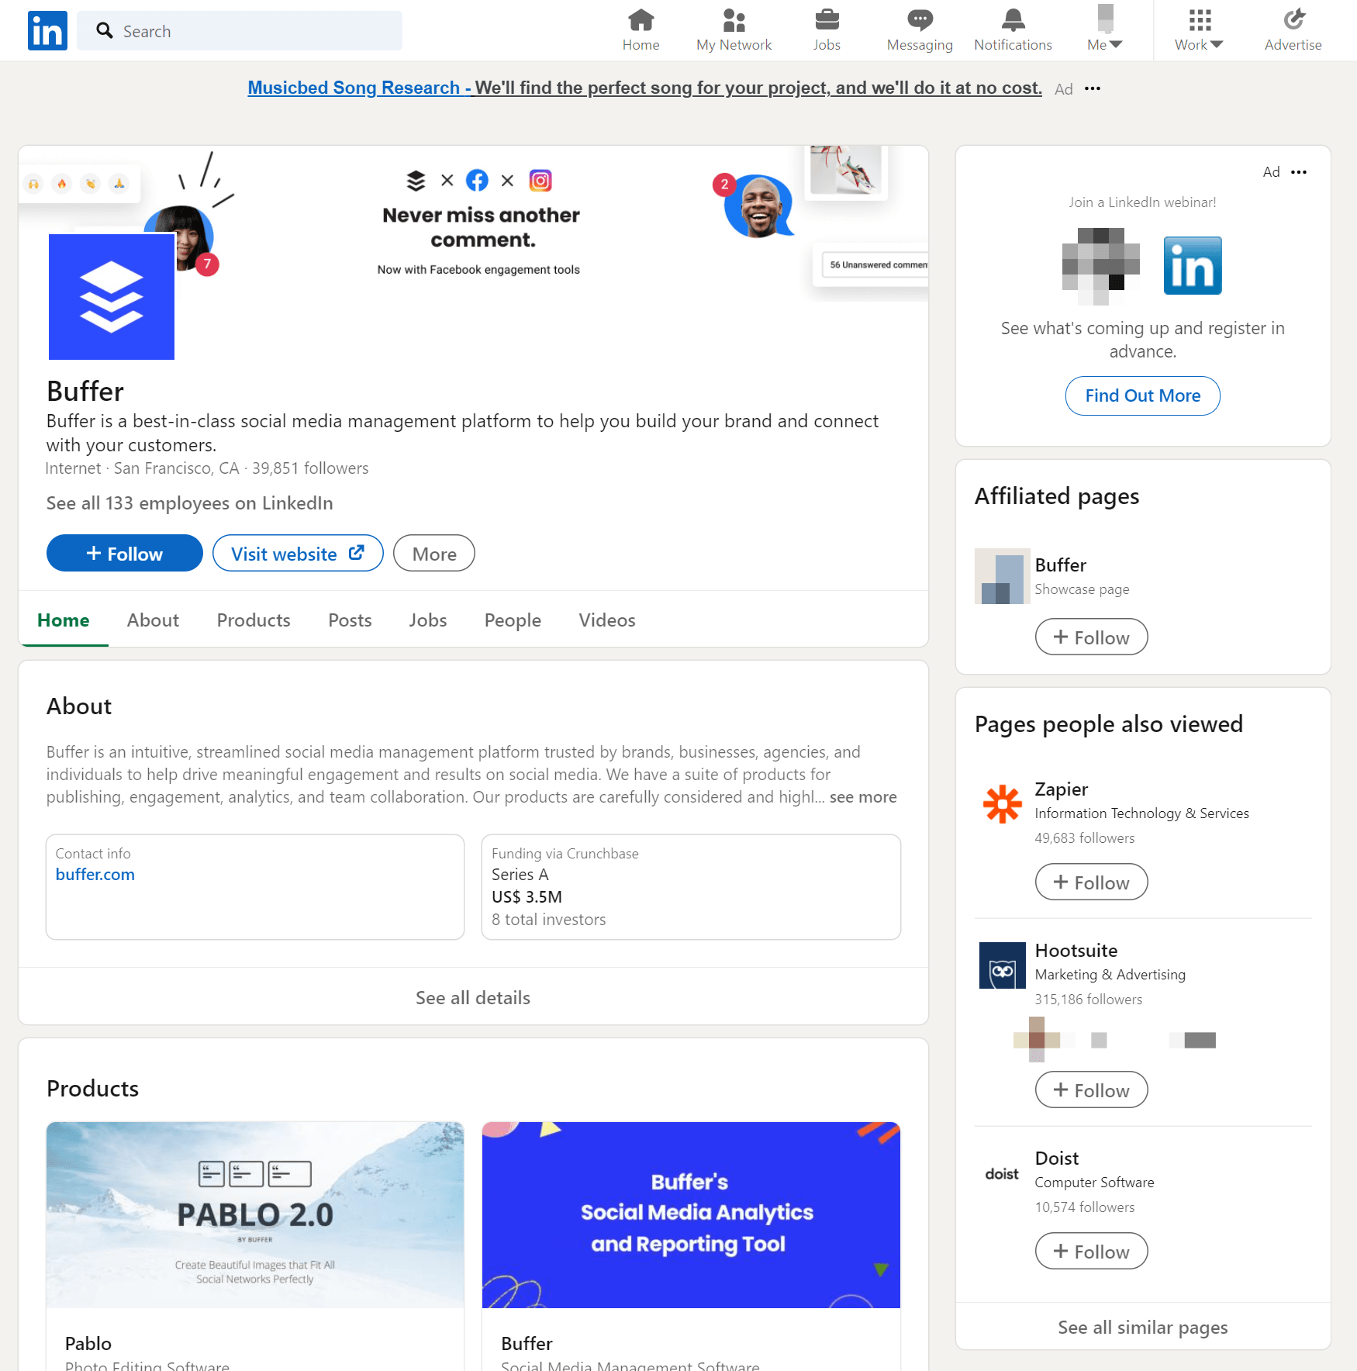Viewport: 1357px width, 1371px height.
Task: Follow Zapier page
Action: (1091, 882)
